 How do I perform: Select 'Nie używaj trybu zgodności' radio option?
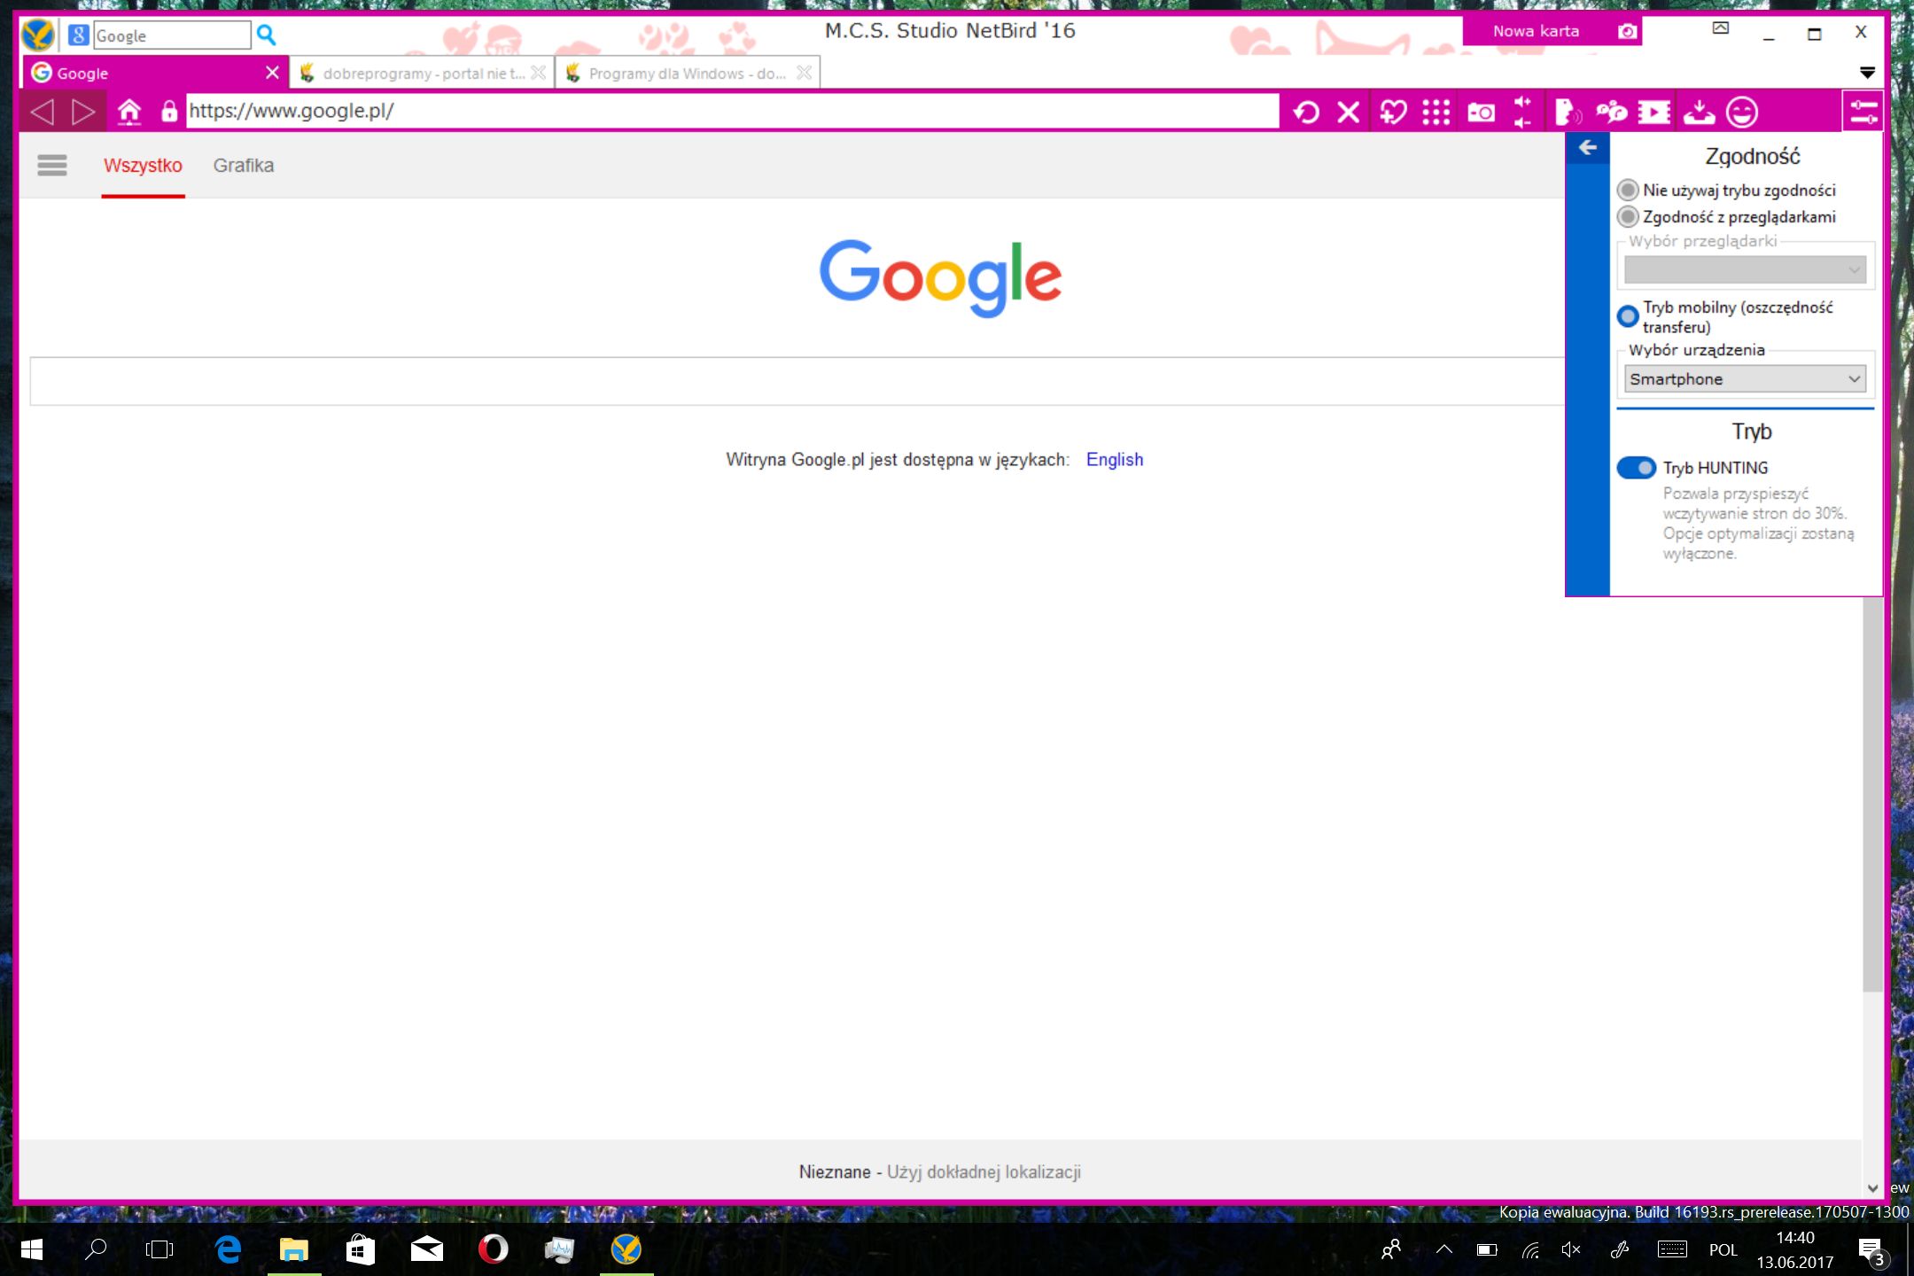pyautogui.click(x=1628, y=190)
